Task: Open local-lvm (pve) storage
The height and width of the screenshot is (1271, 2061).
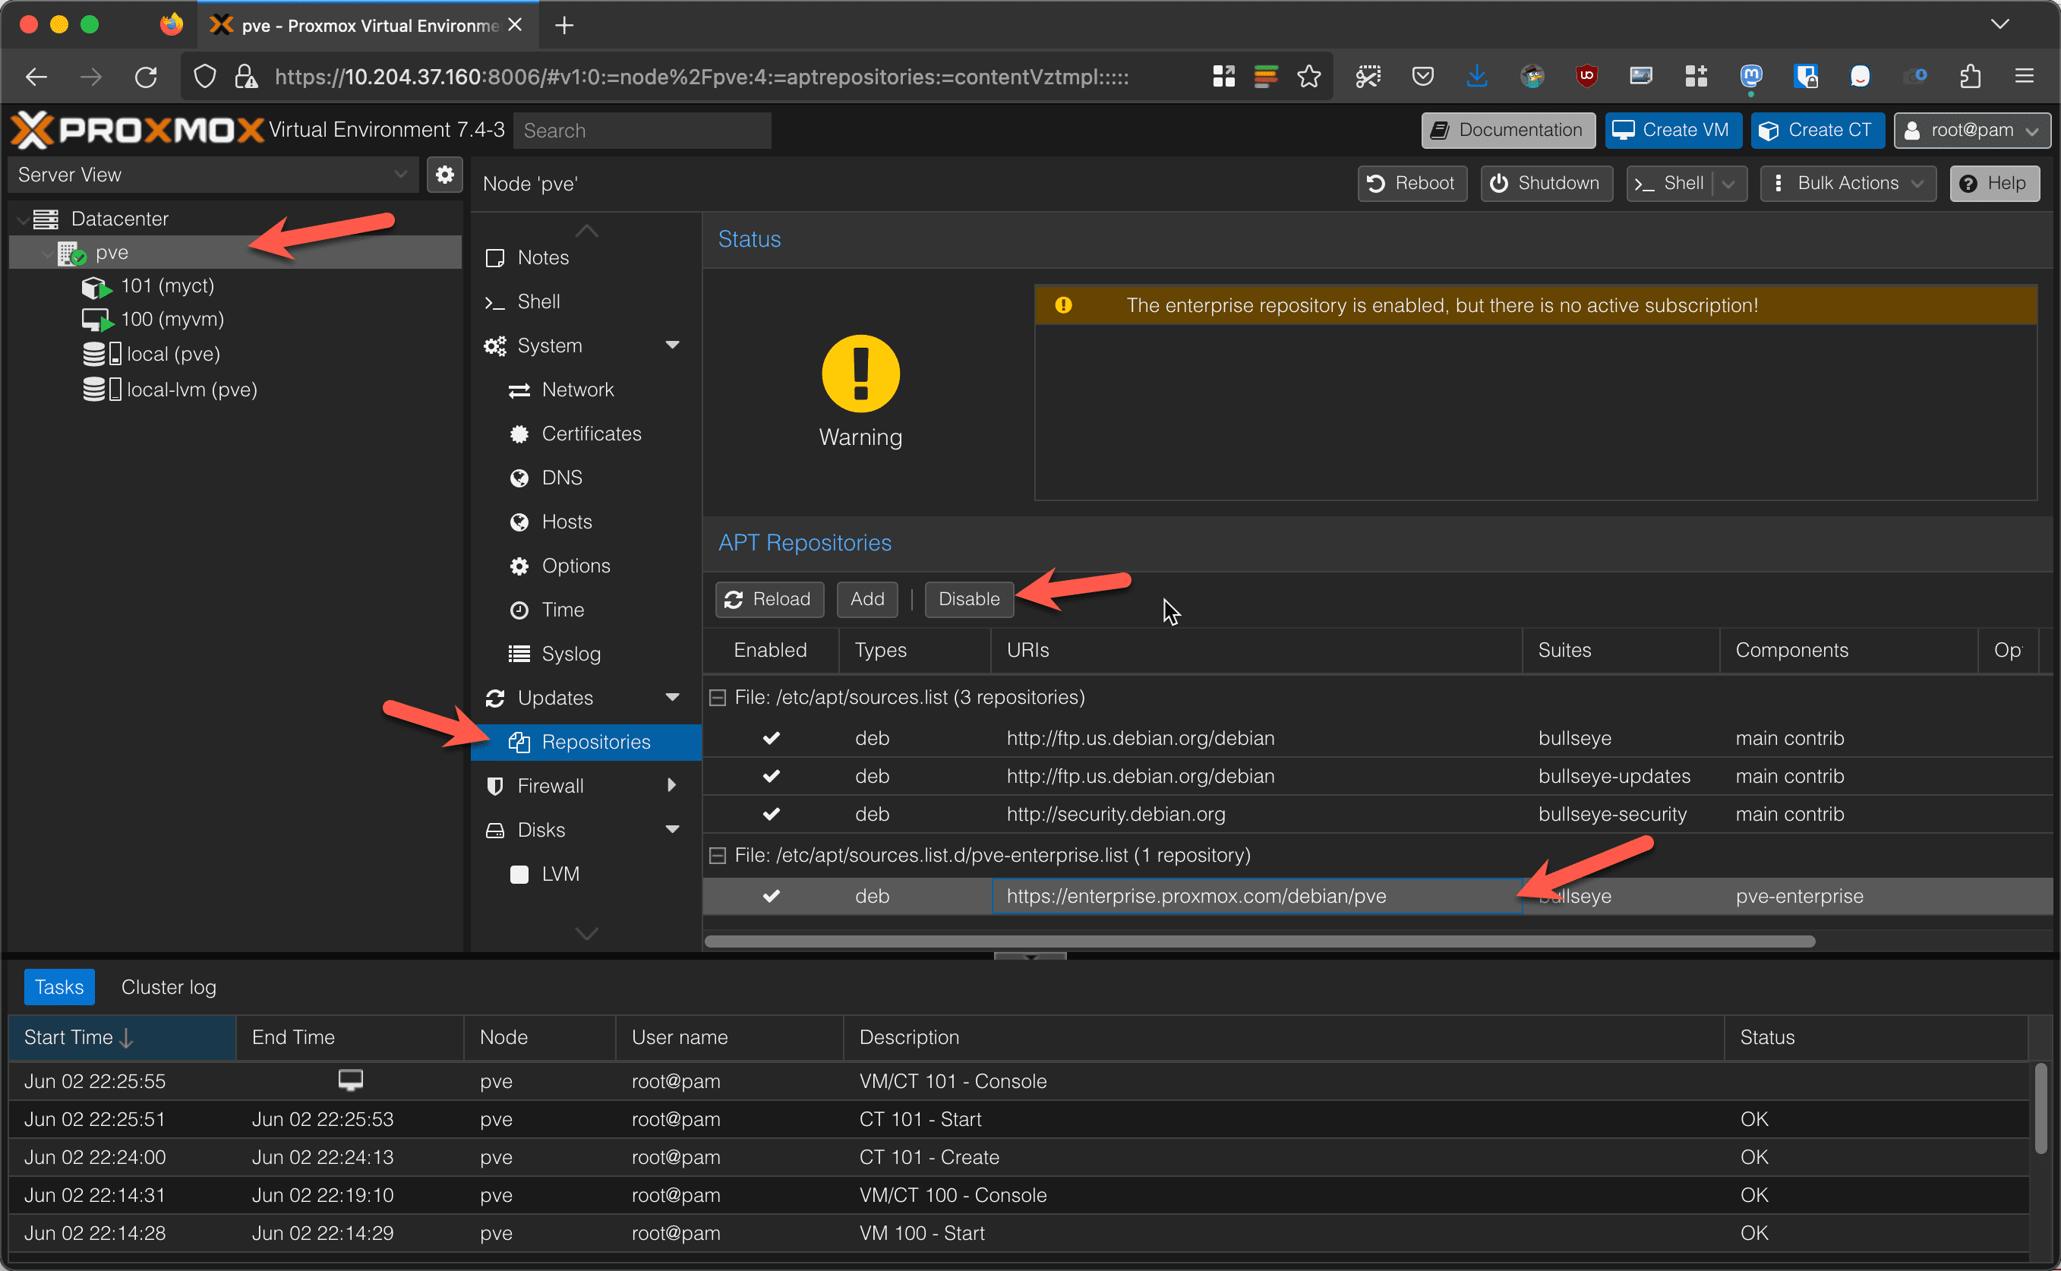Action: tap(191, 389)
